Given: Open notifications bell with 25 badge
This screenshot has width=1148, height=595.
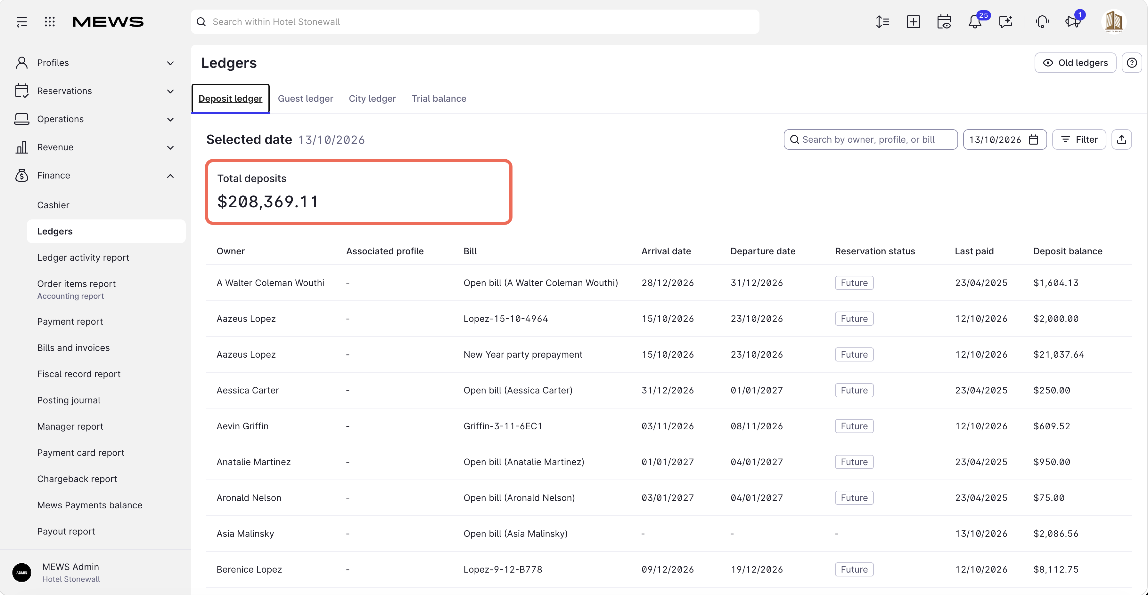Looking at the screenshot, I should click(975, 22).
